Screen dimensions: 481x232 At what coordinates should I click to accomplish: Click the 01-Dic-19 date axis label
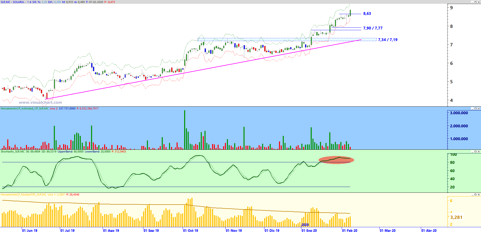[x=272, y=230]
